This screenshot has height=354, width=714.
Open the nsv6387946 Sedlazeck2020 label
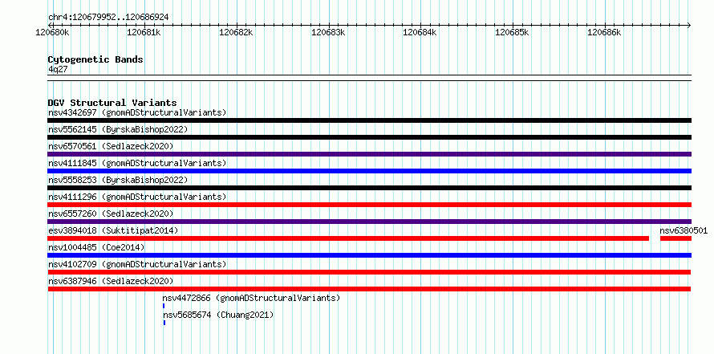tap(111, 281)
